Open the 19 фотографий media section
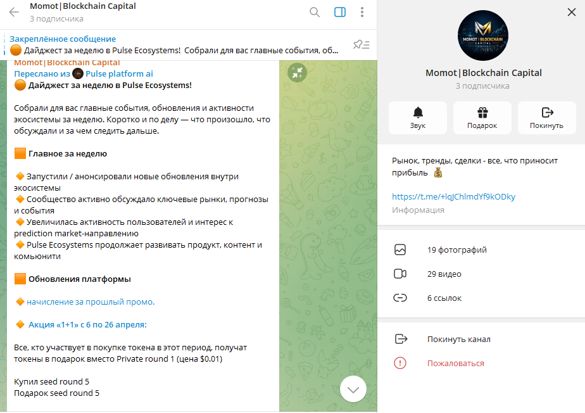 481,250
